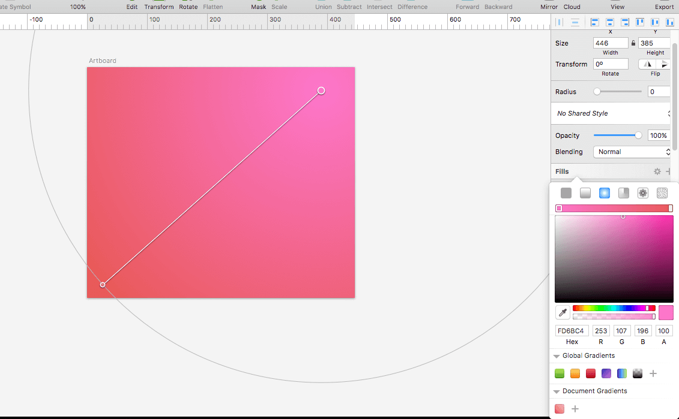Click the Artboard title label
Screen dimensions: 679x419
(x=103, y=61)
